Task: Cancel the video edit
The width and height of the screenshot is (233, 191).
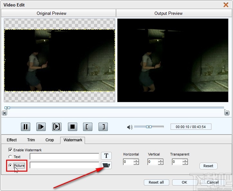Action: 213,182
